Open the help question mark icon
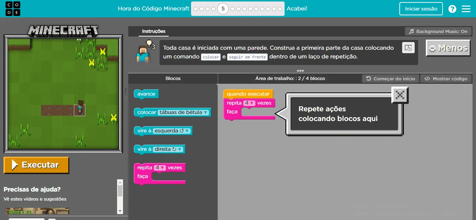 [x=452, y=9]
